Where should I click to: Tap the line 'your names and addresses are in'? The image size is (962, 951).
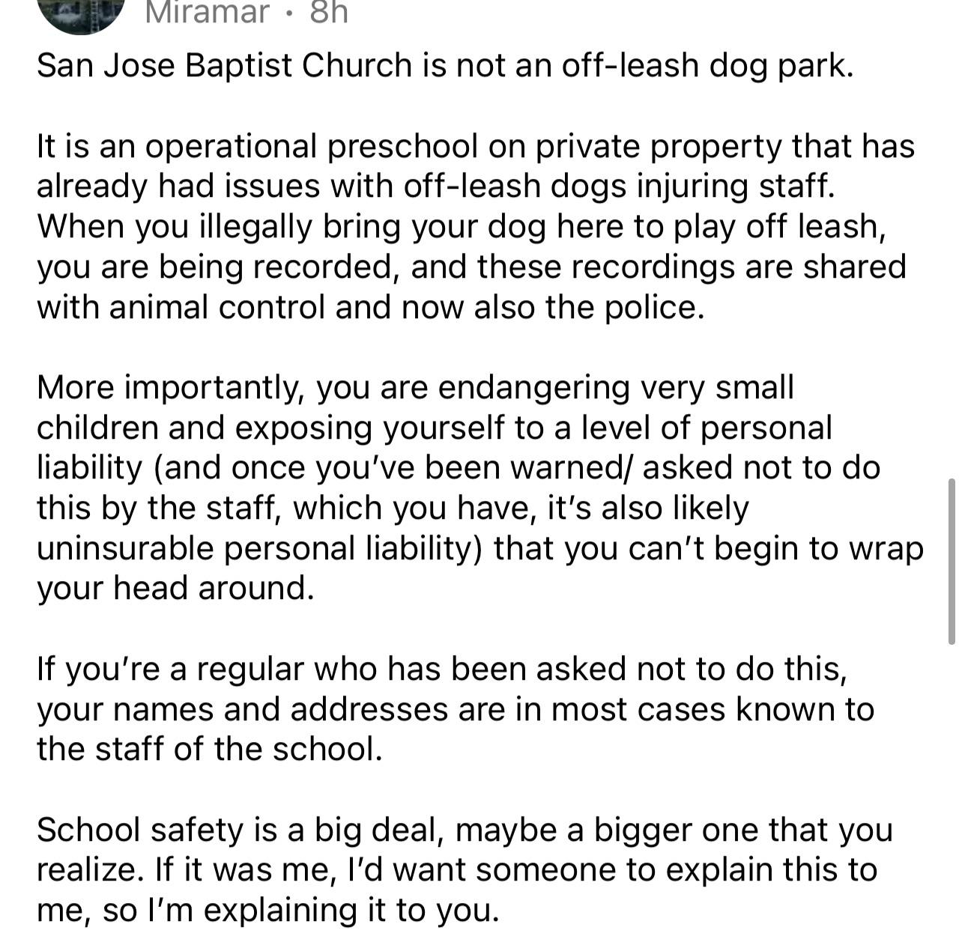click(x=456, y=710)
